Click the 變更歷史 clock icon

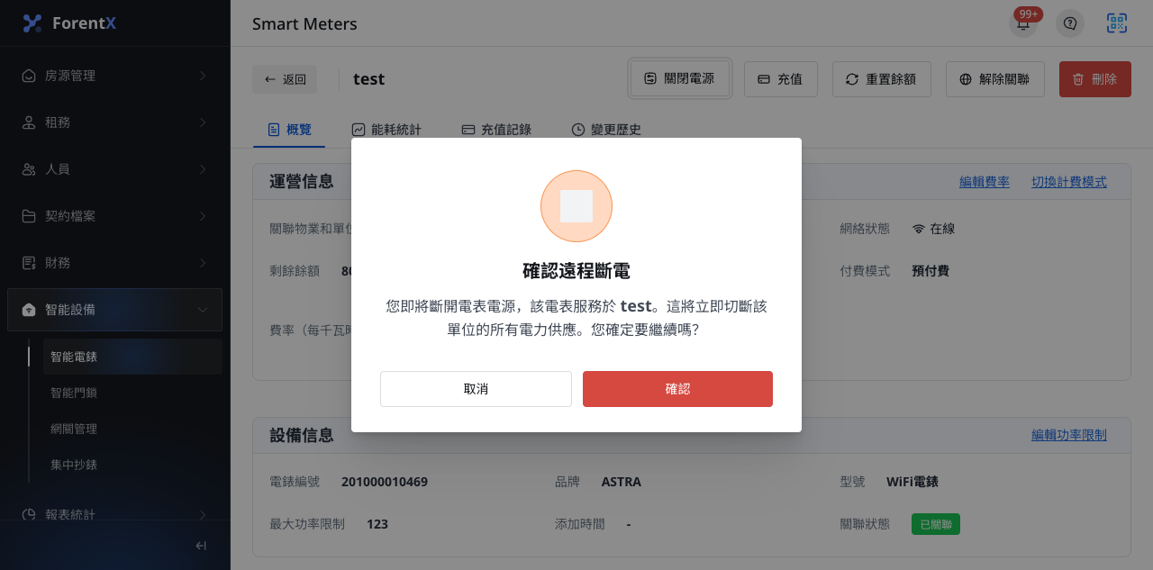[x=578, y=130]
